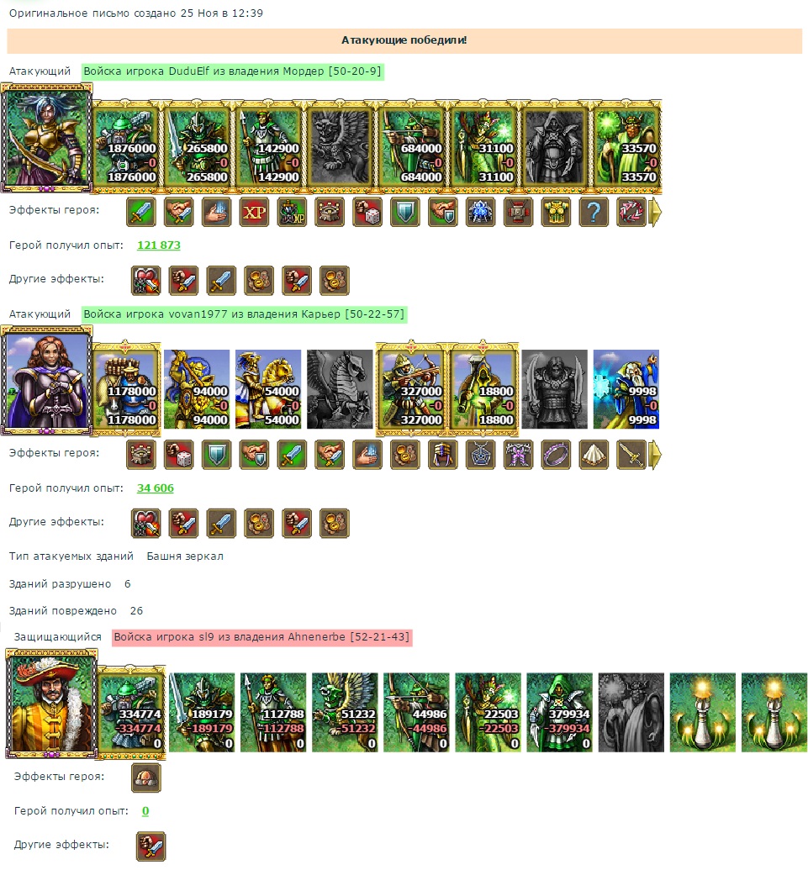Open hero experience link 34 606

tap(156, 488)
